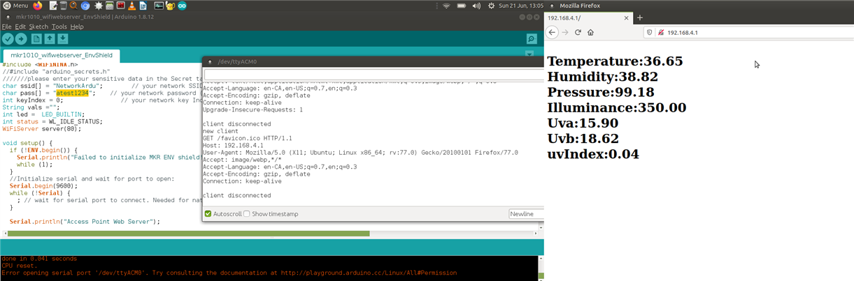
Task: Save the sketch with Save icon
Action: 63,39
